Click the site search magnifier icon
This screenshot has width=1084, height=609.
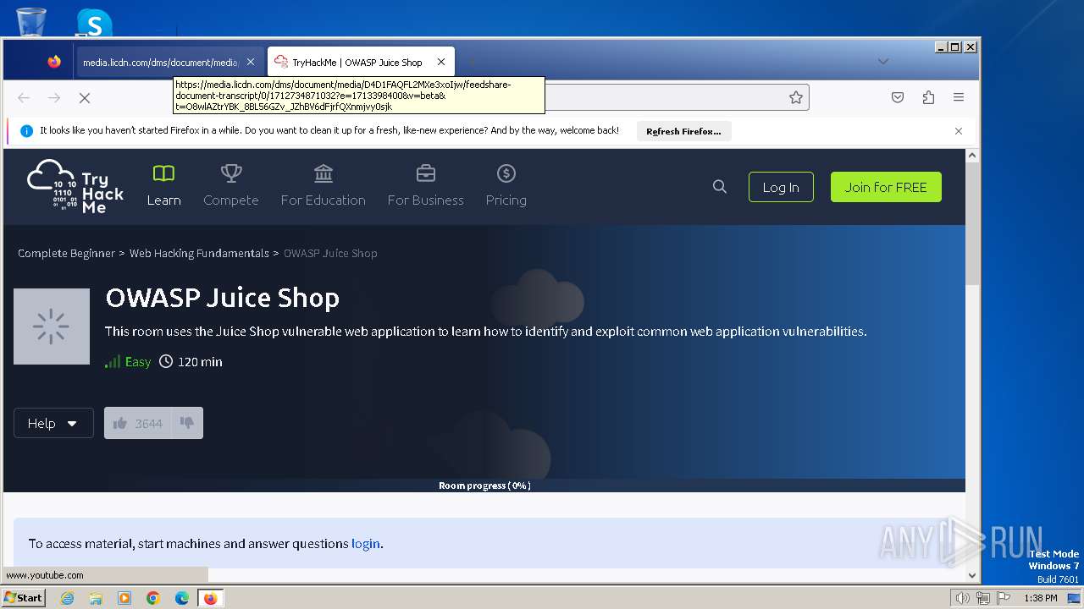coord(720,187)
